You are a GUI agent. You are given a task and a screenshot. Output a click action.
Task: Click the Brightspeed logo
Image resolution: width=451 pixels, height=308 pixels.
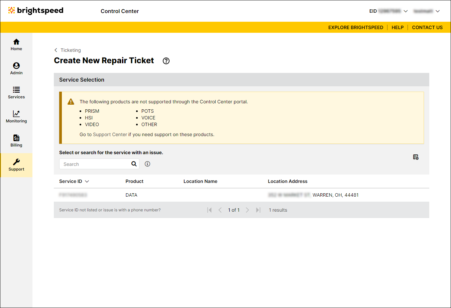tap(36, 11)
